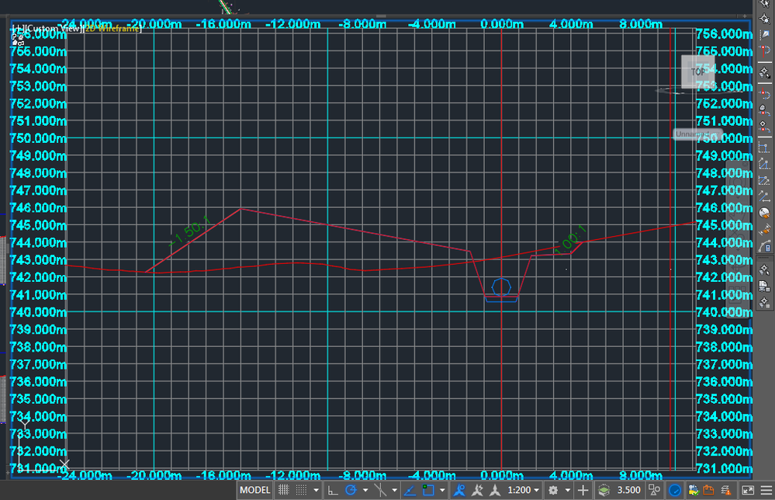The width and height of the screenshot is (775, 500).
Task: Open the 2D Wireframe visual style menu
Action: (112, 28)
